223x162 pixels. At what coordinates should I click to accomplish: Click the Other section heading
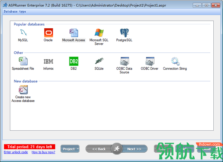19,53
